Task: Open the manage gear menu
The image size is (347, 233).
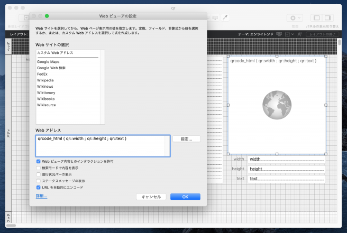Action: point(295,18)
